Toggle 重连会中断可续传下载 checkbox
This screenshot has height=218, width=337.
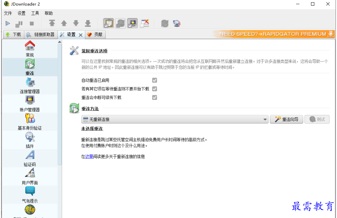154,97
